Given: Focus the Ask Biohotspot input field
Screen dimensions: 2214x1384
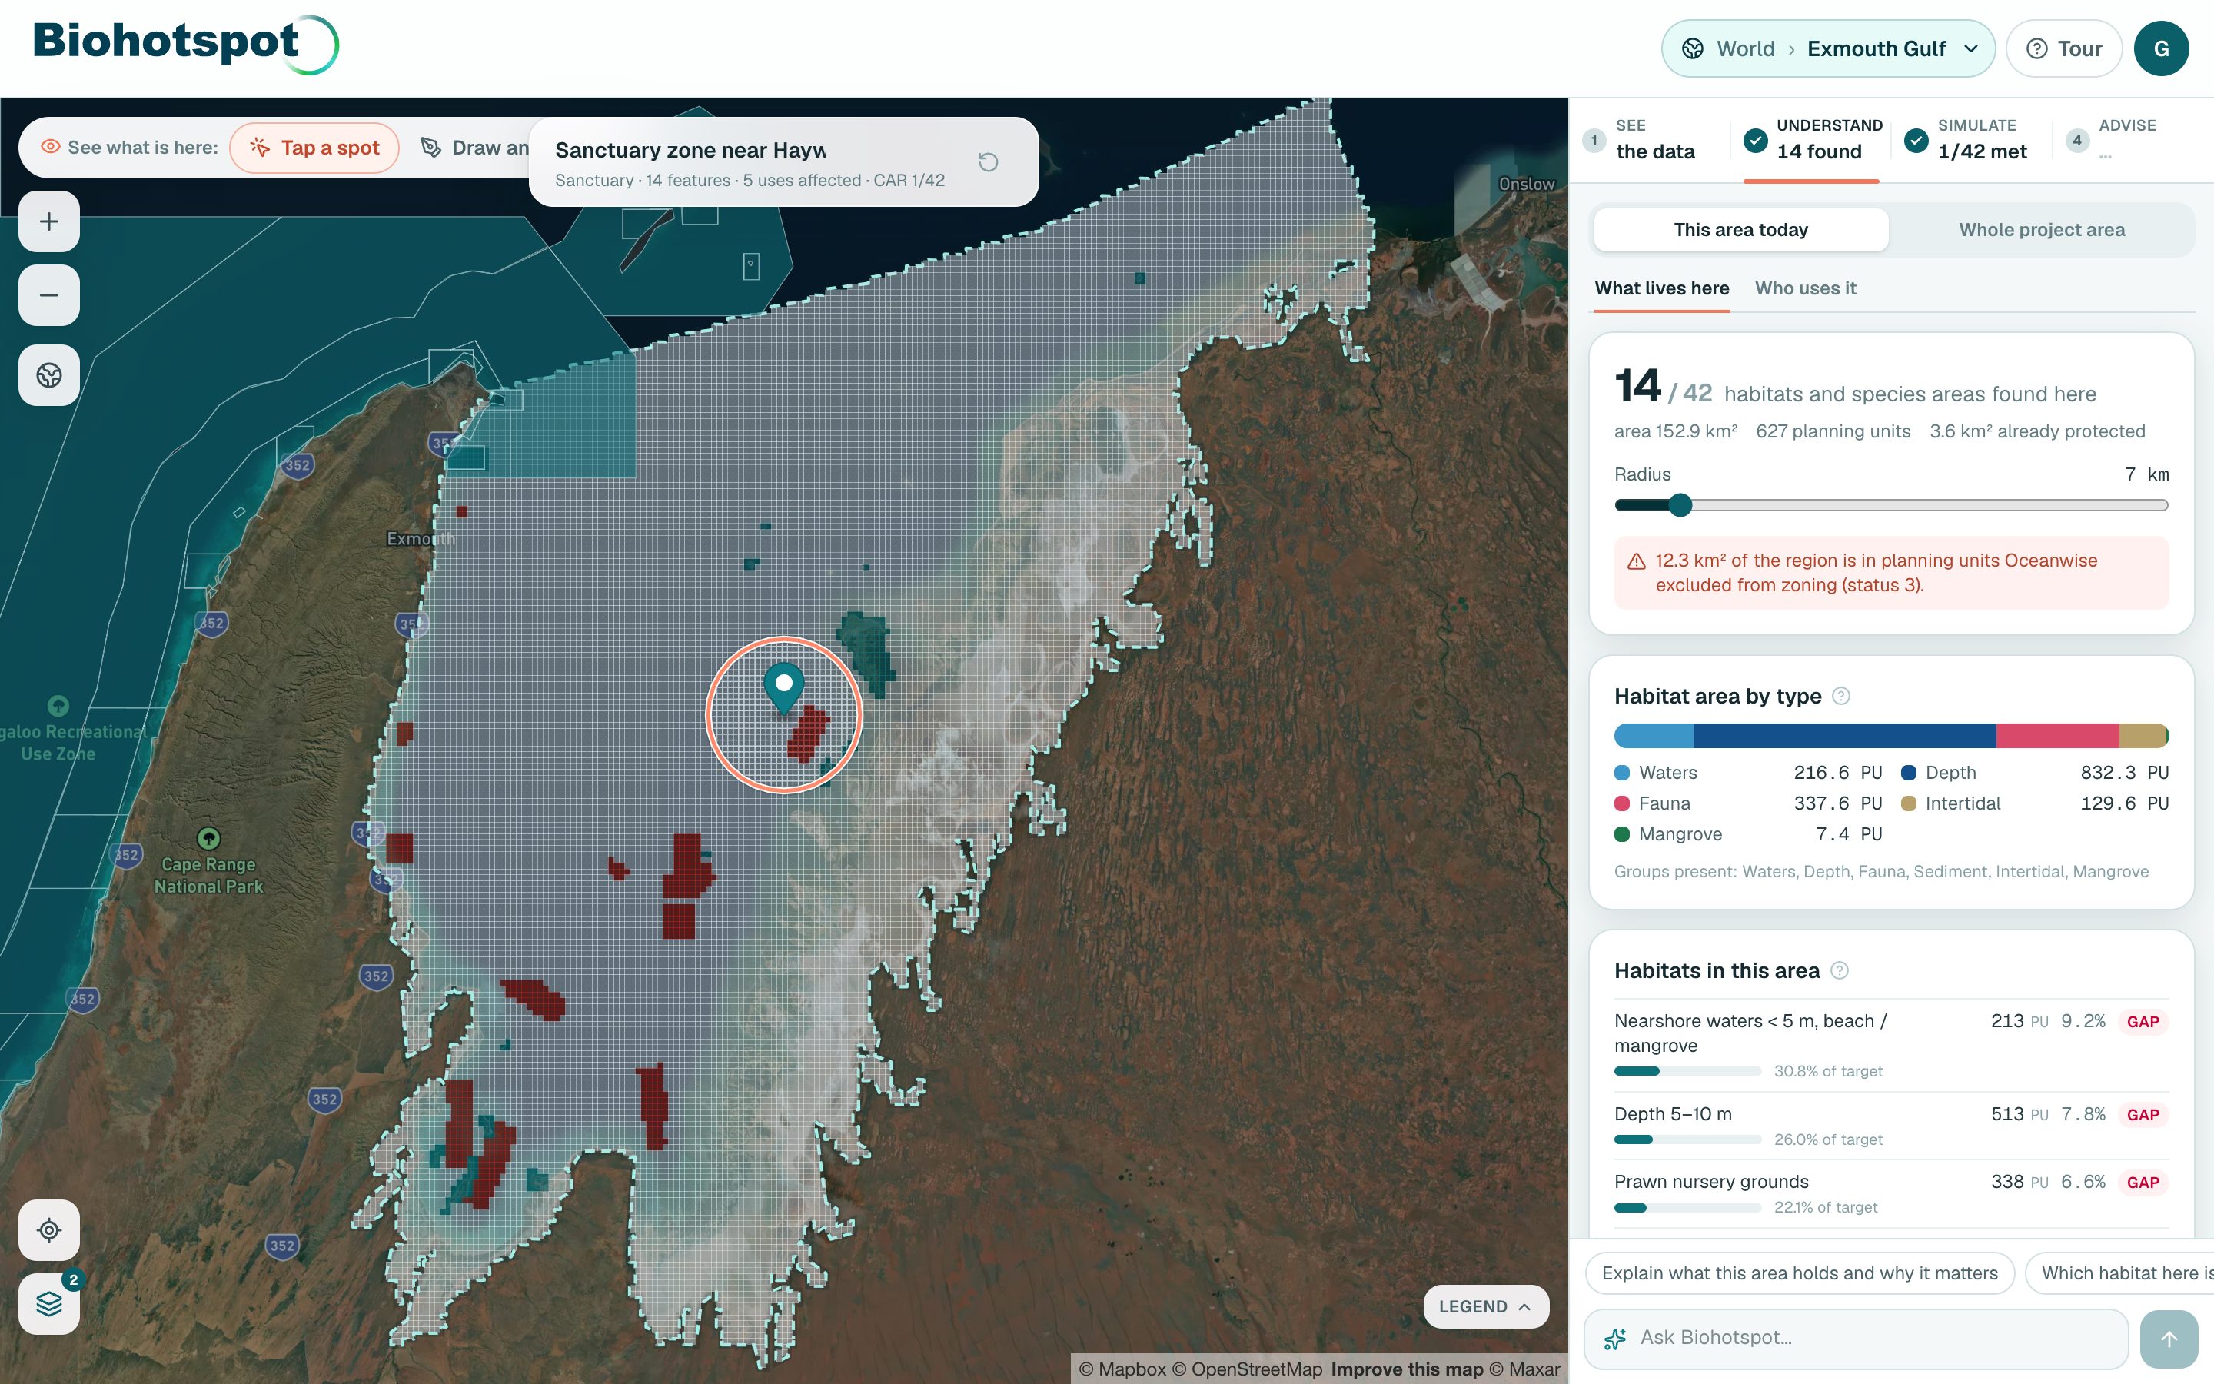Looking at the screenshot, I should (1857, 1338).
